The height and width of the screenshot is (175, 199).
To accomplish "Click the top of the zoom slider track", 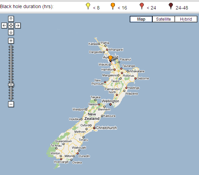I will click(11, 46).
